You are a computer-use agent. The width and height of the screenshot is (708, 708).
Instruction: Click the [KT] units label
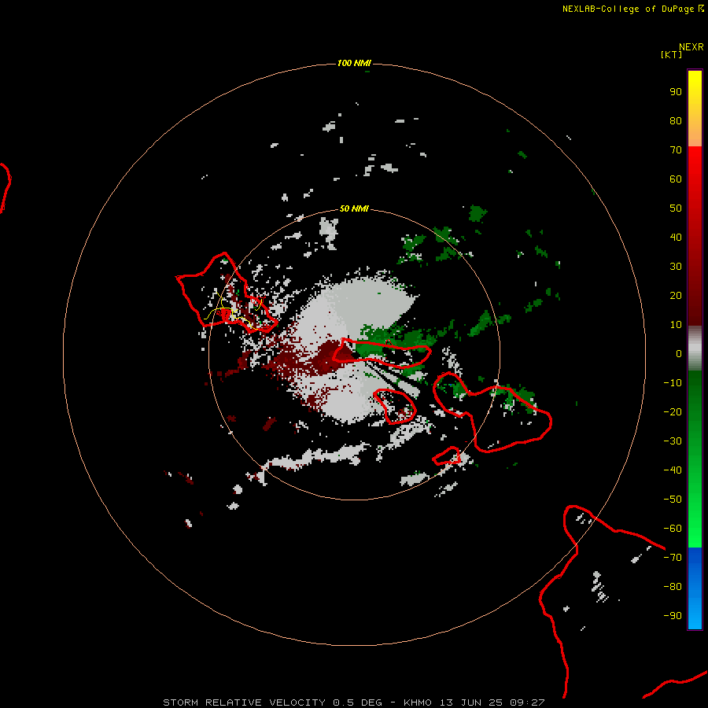click(x=672, y=54)
